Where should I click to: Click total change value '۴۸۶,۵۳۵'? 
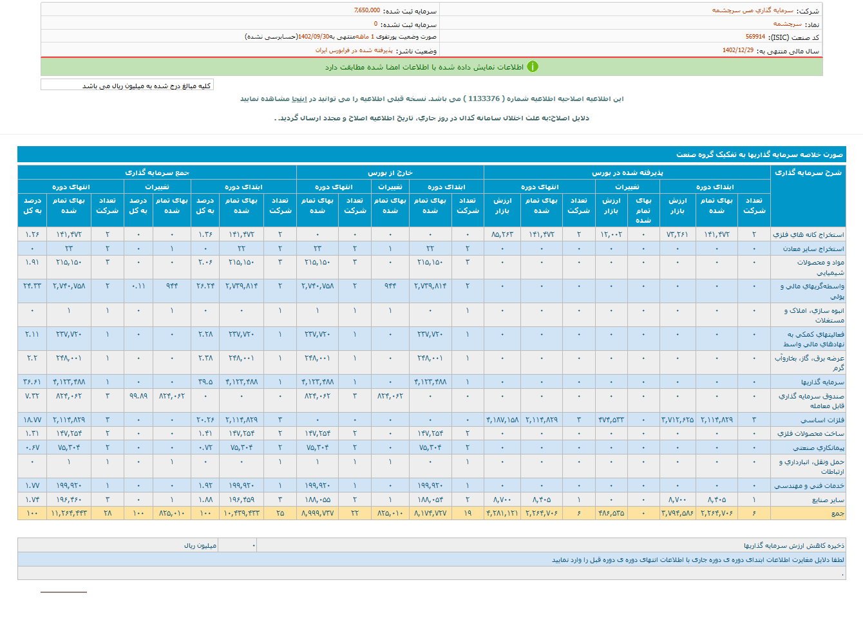611,513
